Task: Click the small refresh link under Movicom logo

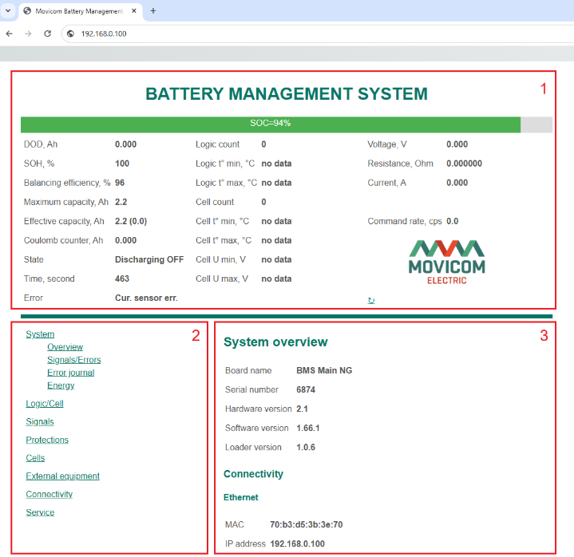Action: pyautogui.click(x=371, y=301)
